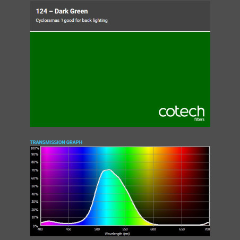
Task: Click the 650 wavelength tick label
Action: (182, 229)
